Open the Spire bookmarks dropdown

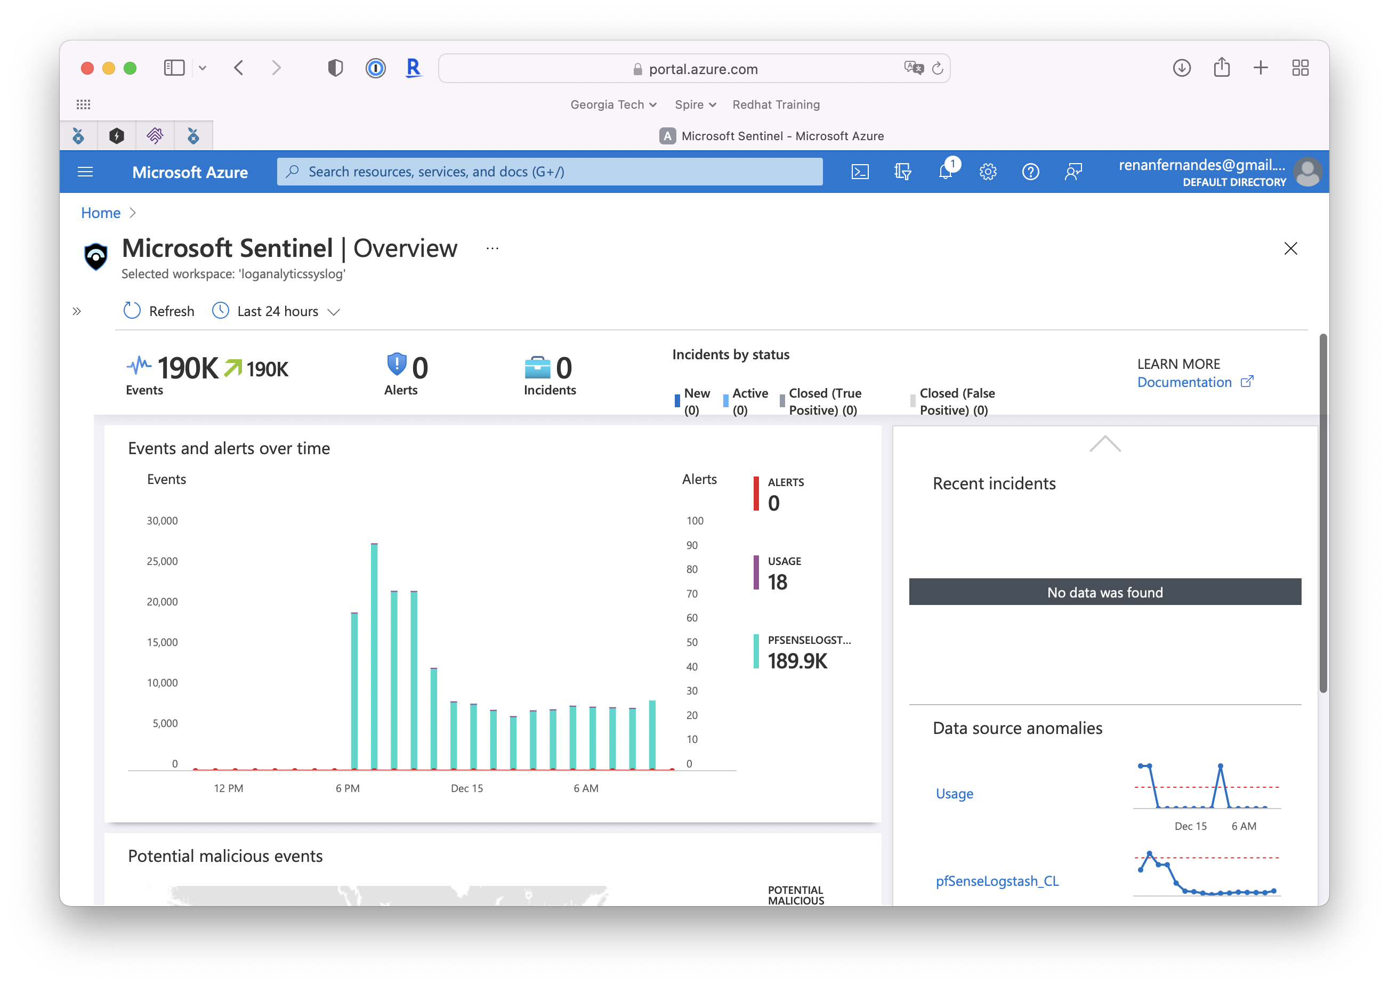pyautogui.click(x=695, y=104)
